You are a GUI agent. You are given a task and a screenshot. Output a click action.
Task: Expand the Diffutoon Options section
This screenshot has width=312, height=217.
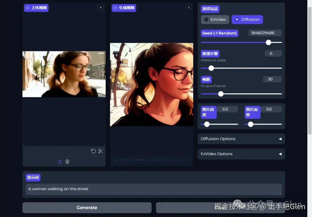pos(241,139)
